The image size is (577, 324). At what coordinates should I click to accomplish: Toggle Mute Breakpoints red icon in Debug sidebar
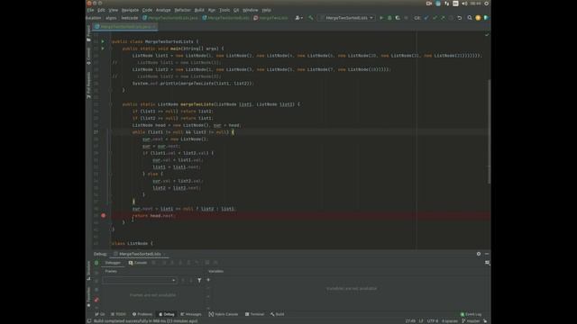point(96,300)
